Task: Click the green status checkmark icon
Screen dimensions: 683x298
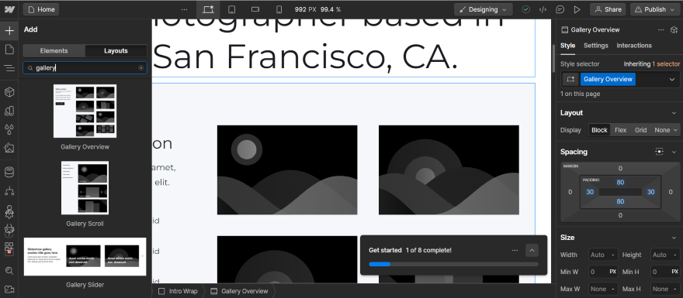Action: point(525,9)
